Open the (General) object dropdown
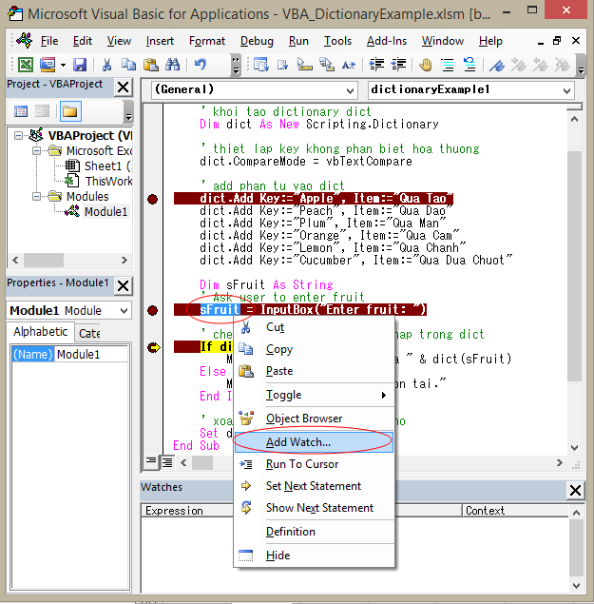 click(350, 91)
